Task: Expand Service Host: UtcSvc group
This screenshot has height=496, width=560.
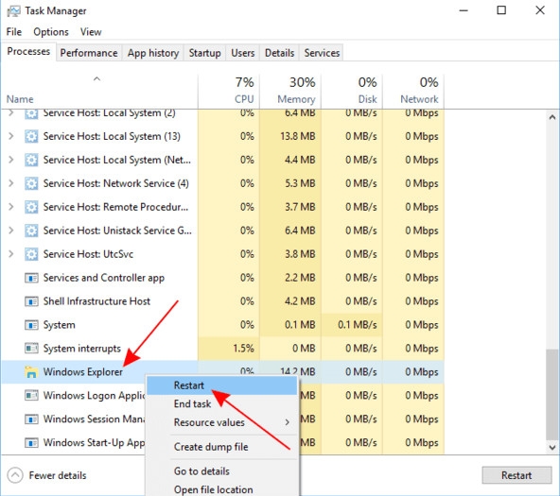Action: coord(11,254)
